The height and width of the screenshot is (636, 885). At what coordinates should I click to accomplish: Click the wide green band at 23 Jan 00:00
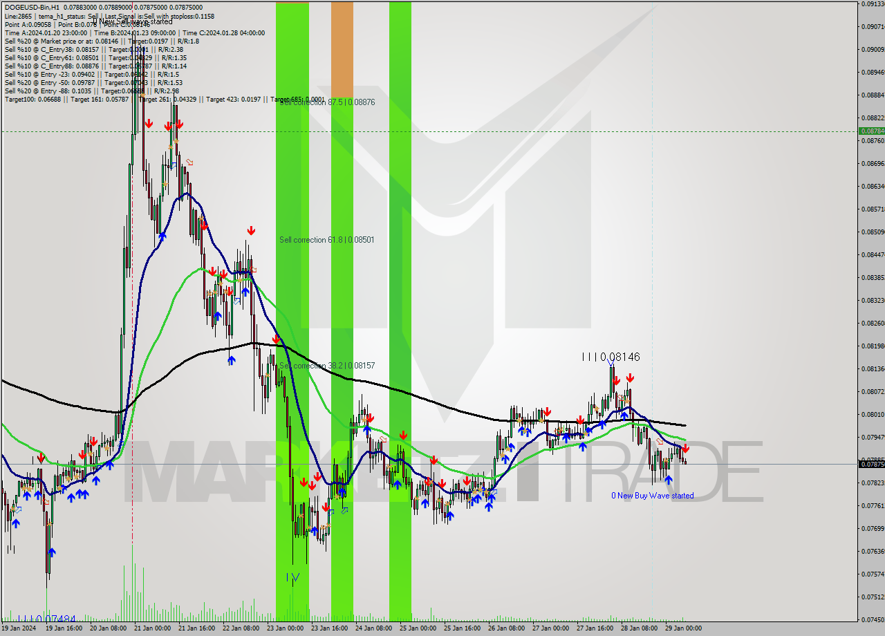click(x=292, y=311)
